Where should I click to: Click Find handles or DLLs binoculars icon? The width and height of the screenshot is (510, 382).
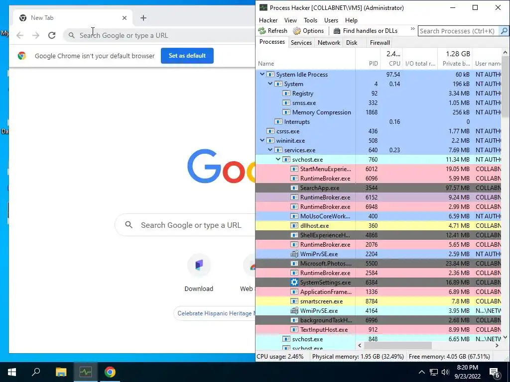click(337, 31)
